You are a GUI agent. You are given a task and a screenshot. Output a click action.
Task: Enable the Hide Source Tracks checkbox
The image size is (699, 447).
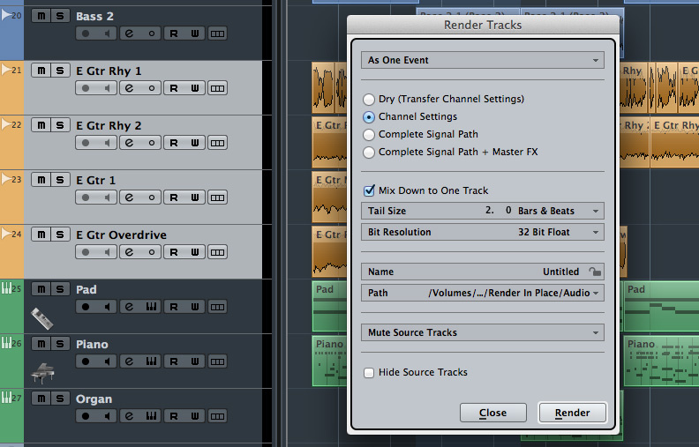click(370, 372)
